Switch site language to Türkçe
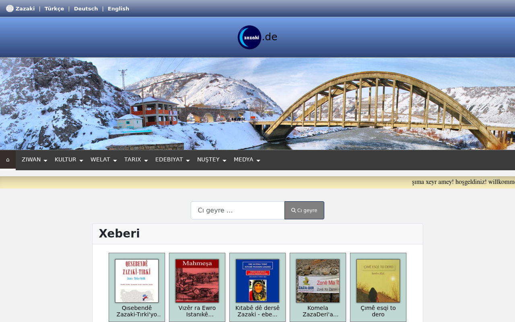 click(x=54, y=8)
